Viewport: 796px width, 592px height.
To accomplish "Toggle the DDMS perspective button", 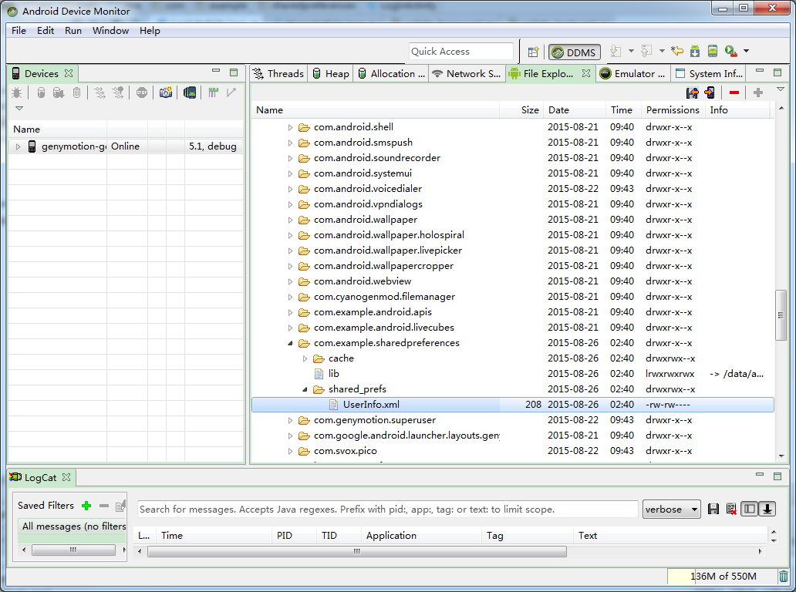I will tap(574, 52).
